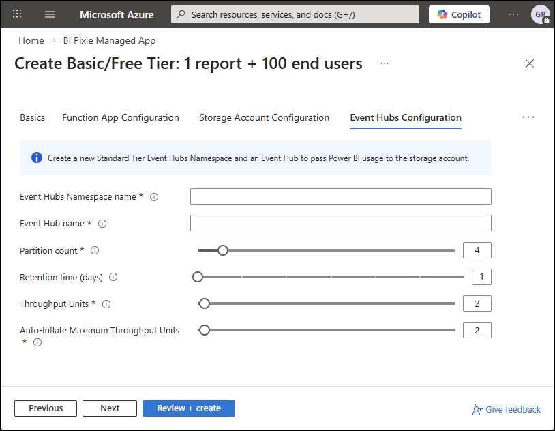Click info icon next to Throughput Units
The height and width of the screenshot is (431, 555).
[106, 304]
